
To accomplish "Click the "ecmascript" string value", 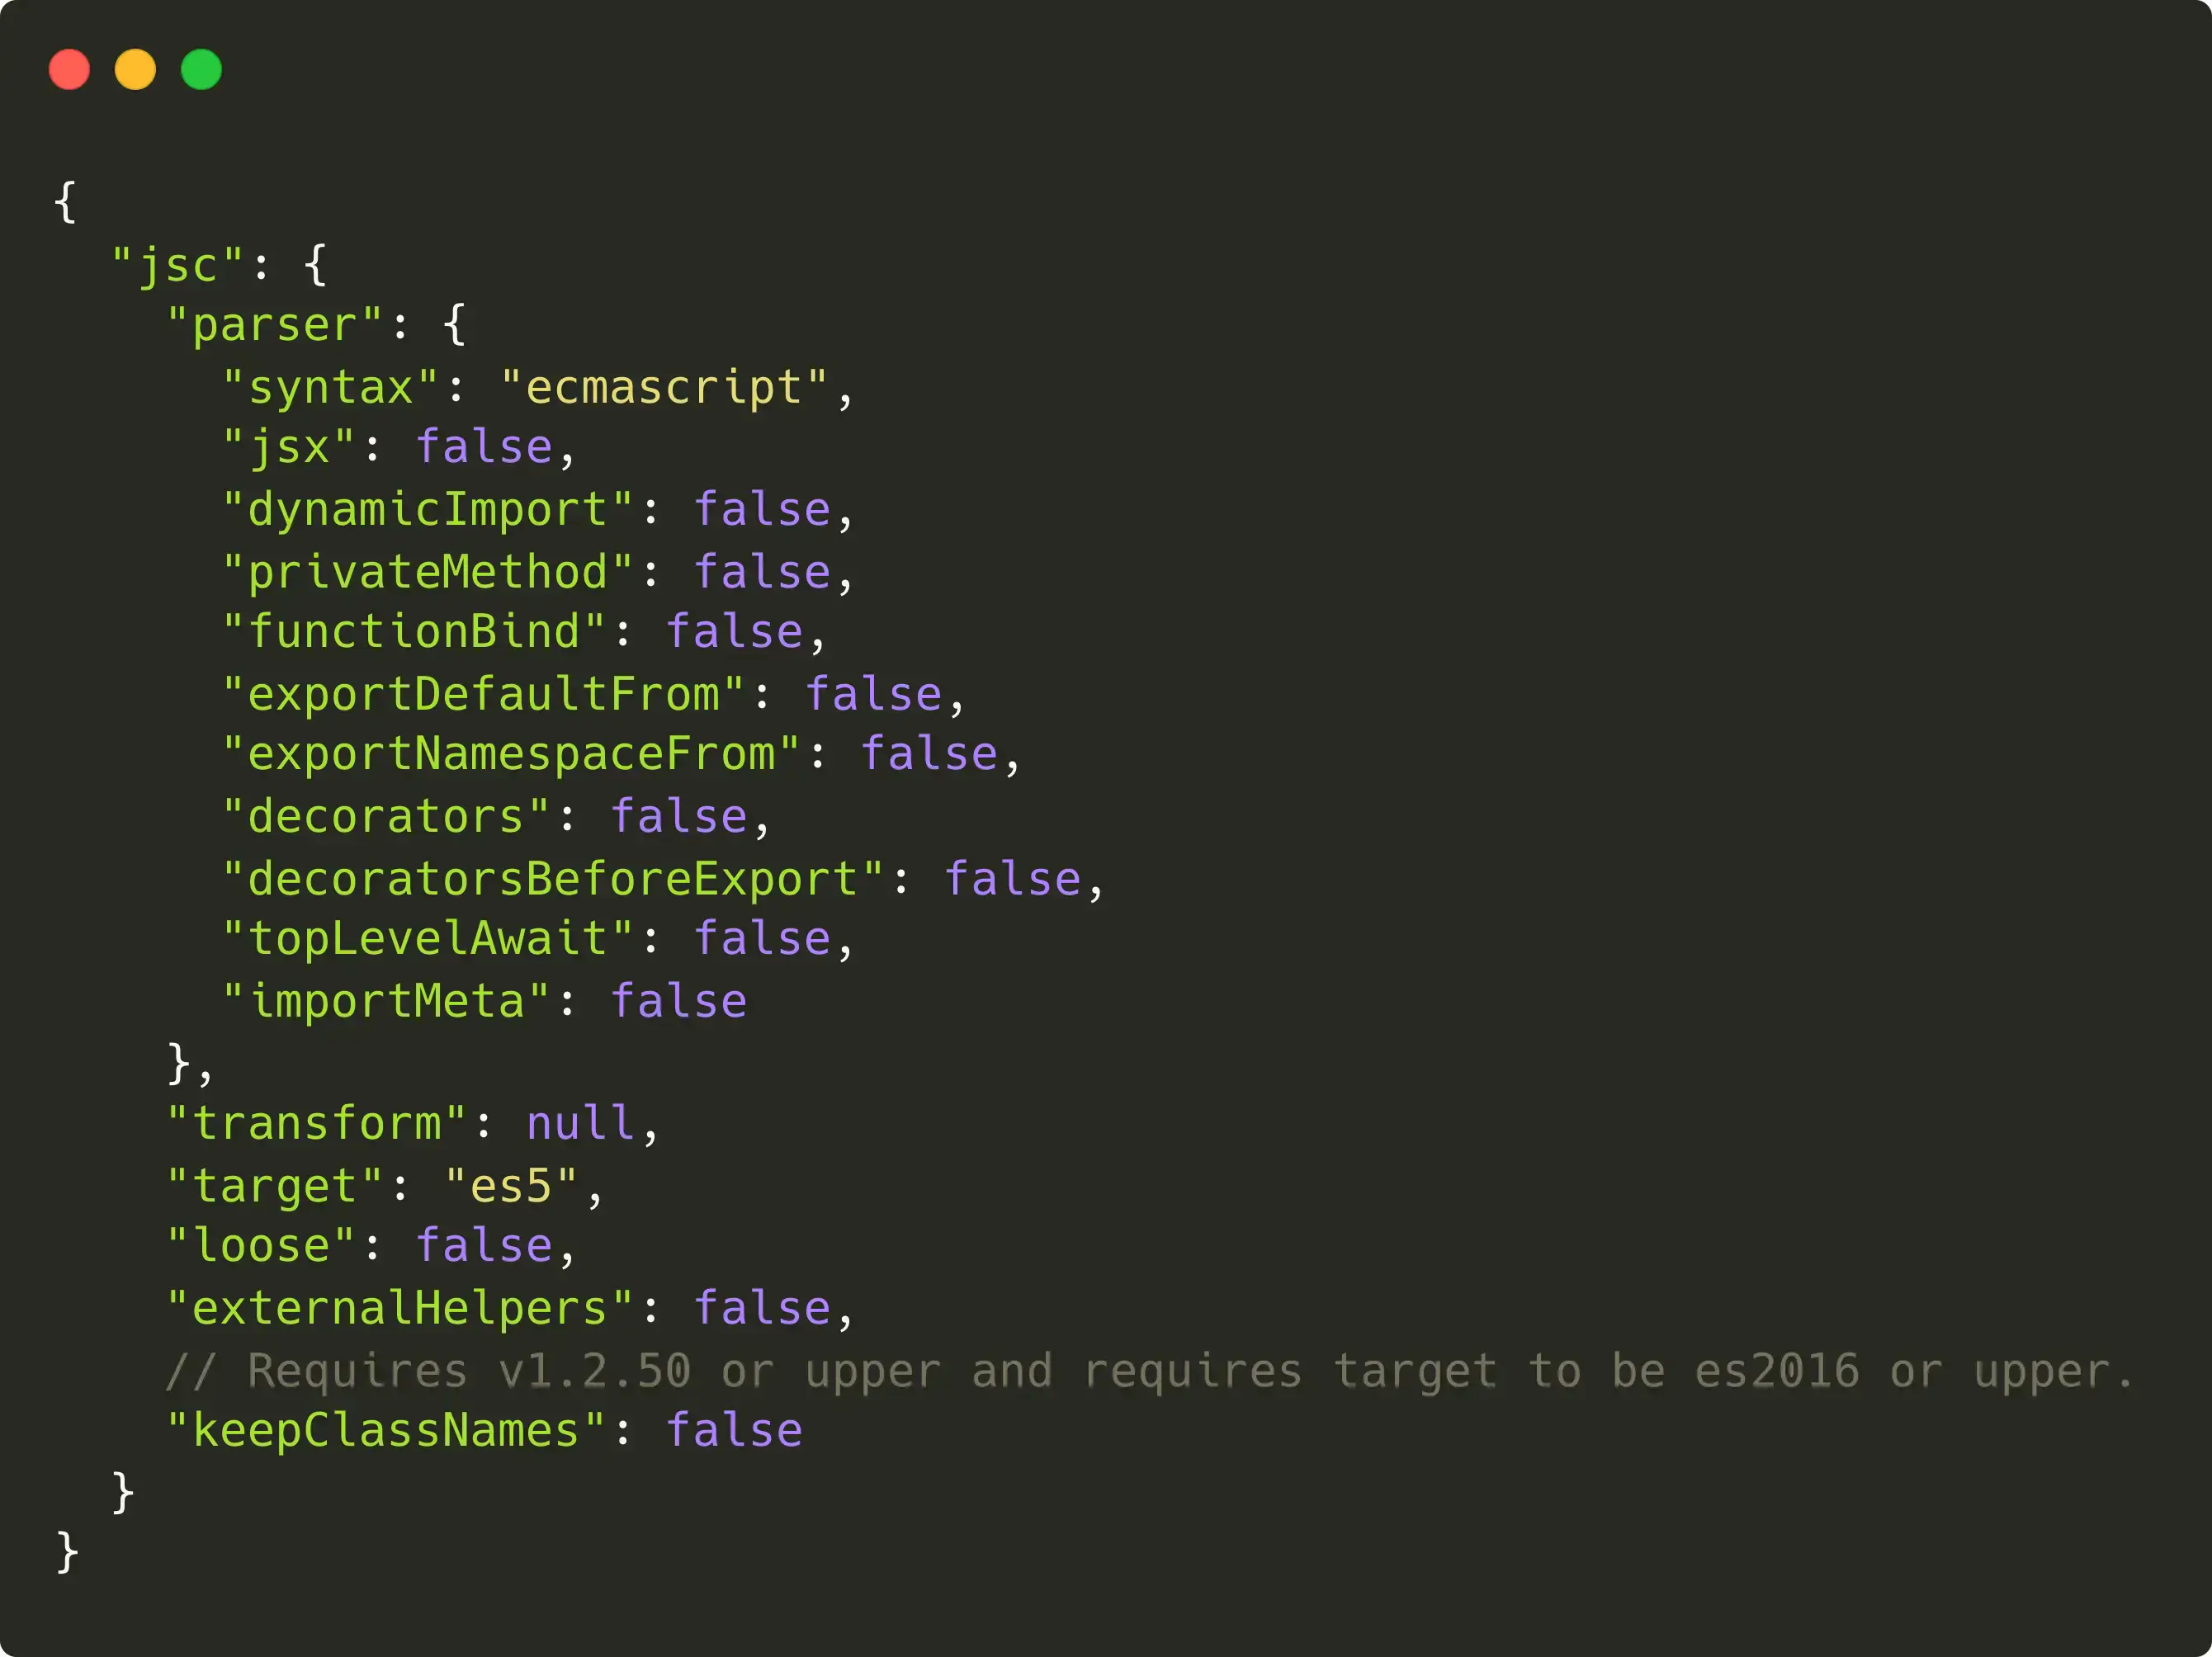I will [x=663, y=388].
